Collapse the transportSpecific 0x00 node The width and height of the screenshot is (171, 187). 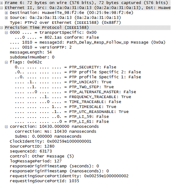click(6, 33)
